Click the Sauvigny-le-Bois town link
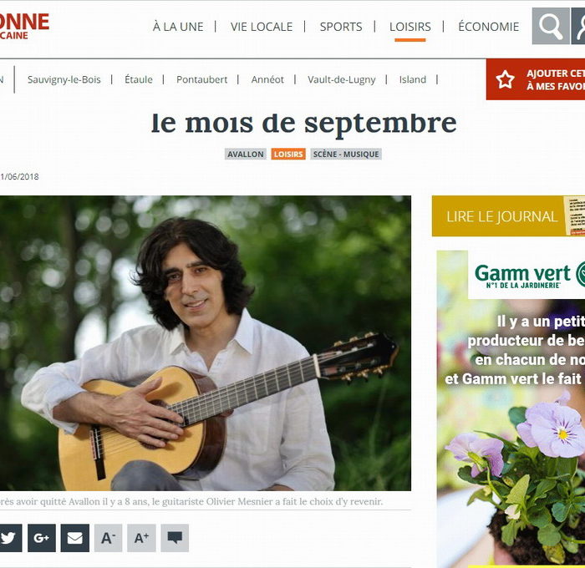This screenshot has width=585, height=568. coord(64,79)
